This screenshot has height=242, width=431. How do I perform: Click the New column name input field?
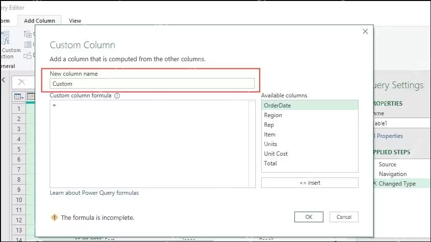152,84
